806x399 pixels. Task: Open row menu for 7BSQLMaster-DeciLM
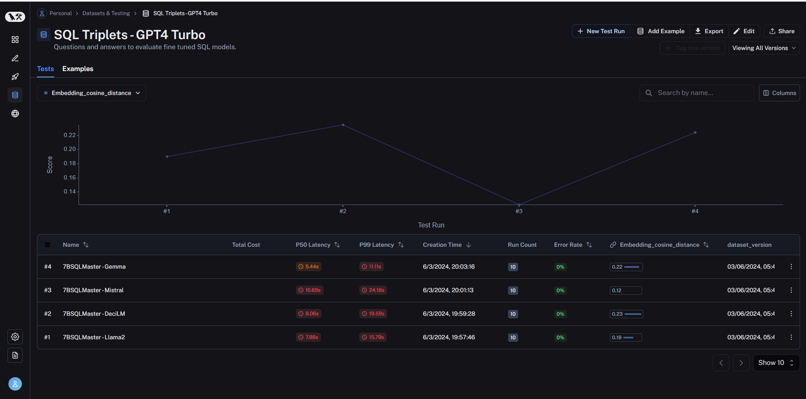point(791,314)
